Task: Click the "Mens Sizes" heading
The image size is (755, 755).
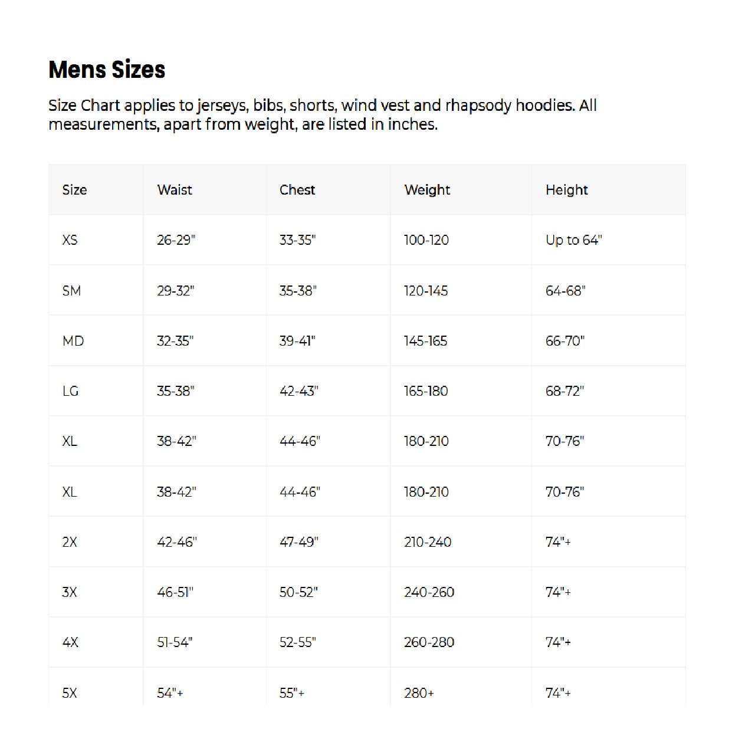Action: (107, 70)
